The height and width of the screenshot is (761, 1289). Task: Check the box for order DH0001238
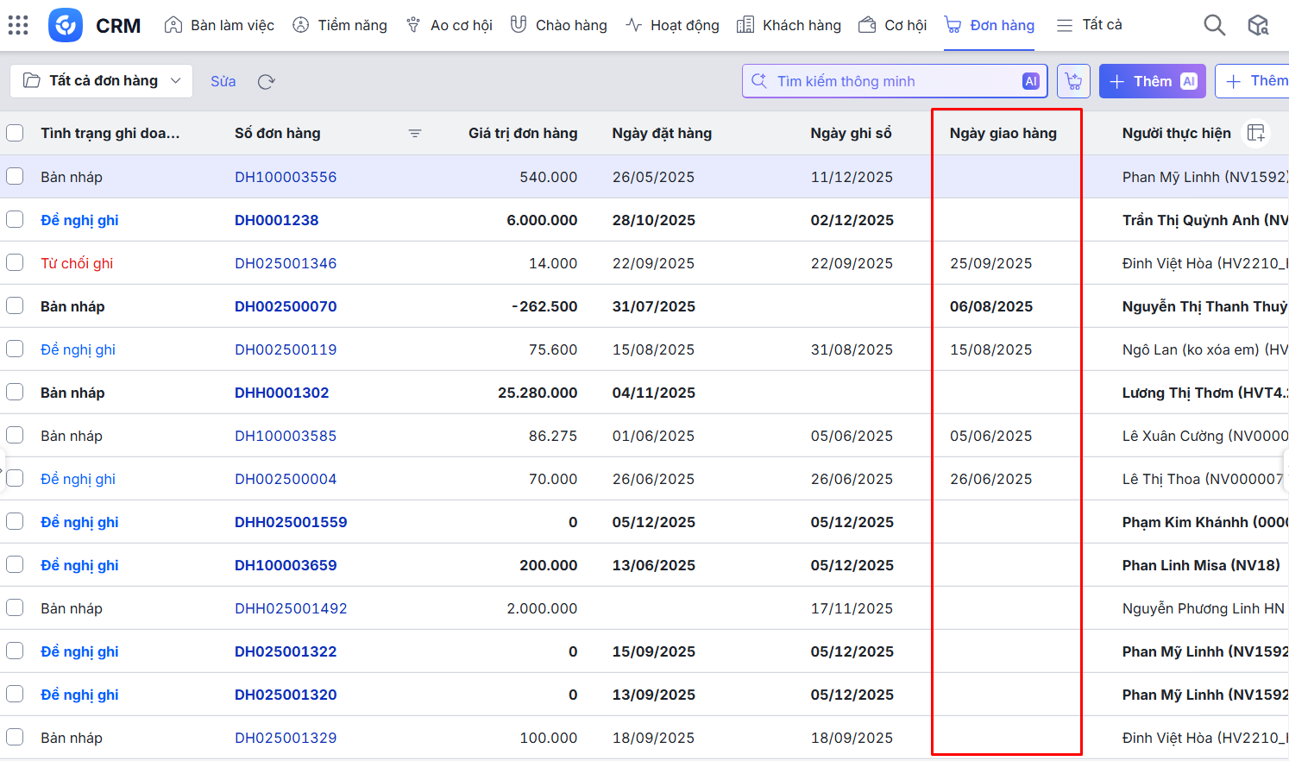[15, 219]
